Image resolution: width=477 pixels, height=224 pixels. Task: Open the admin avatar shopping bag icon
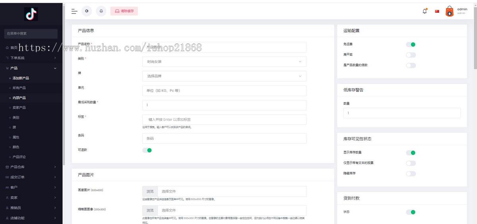[x=450, y=11]
